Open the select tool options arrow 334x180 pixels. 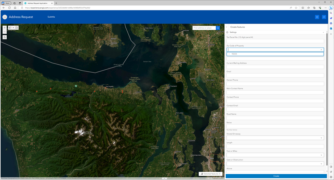[13, 28]
